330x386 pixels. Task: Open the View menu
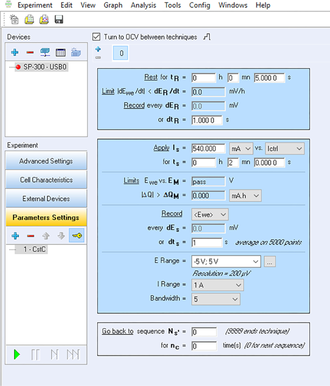pos(88,5)
